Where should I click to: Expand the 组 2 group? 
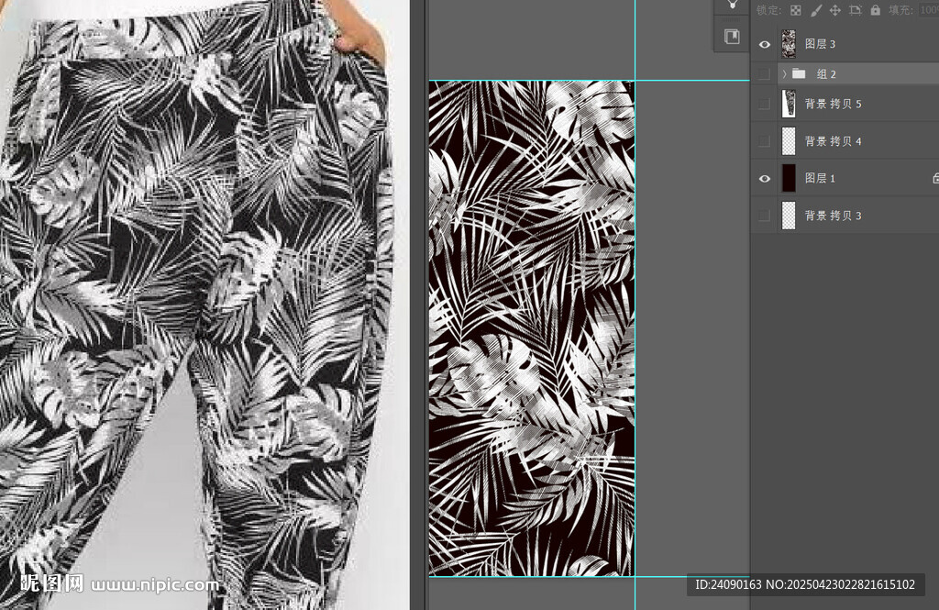[784, 73]
